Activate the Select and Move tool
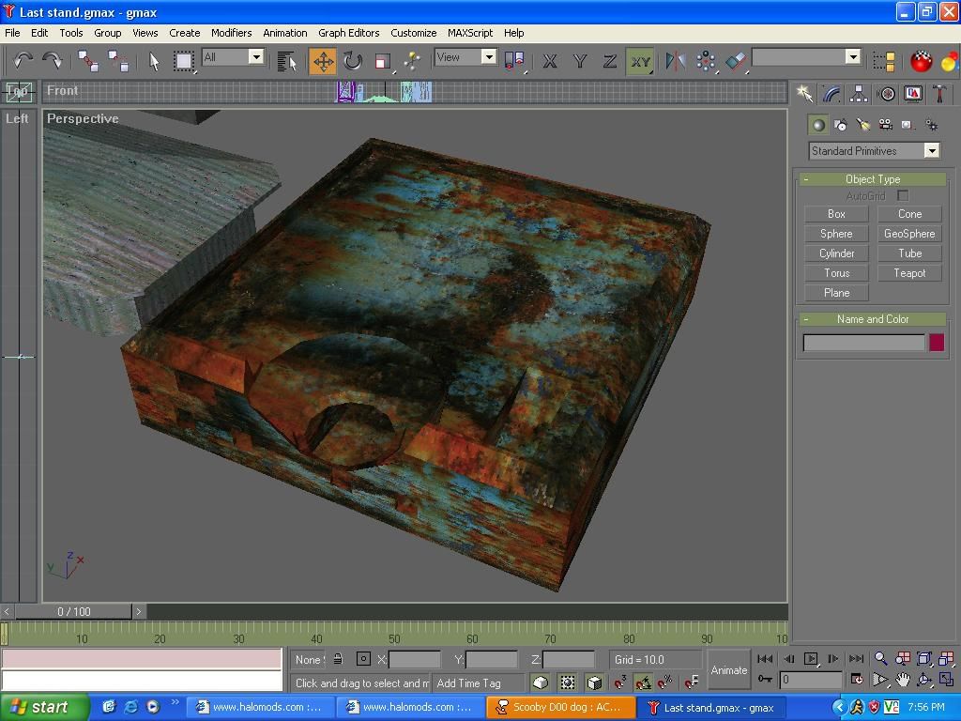The width and height of the screenshot is (961, 721). [x=323, y=61]
